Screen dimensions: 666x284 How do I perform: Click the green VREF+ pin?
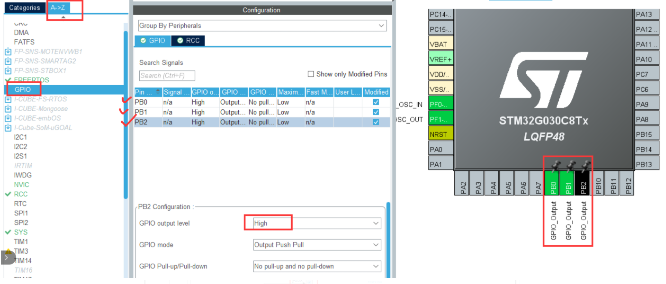tap(441, 59)
